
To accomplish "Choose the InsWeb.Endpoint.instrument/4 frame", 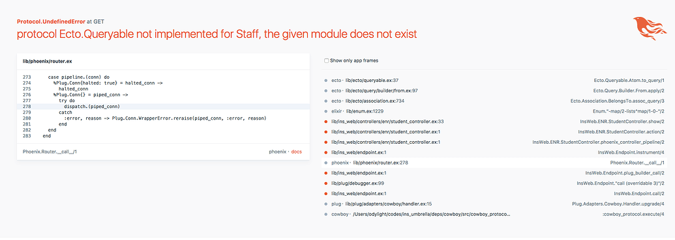I will pyautogui.click(x=494, y=152).
